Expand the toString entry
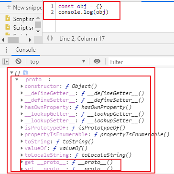Screen dimensions: 174x174 click(x=22, y=141)
